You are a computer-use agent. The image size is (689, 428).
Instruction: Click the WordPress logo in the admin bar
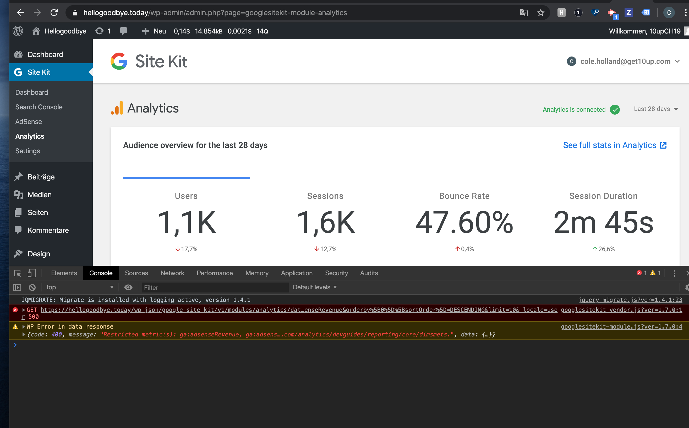[x=18, y=31]
